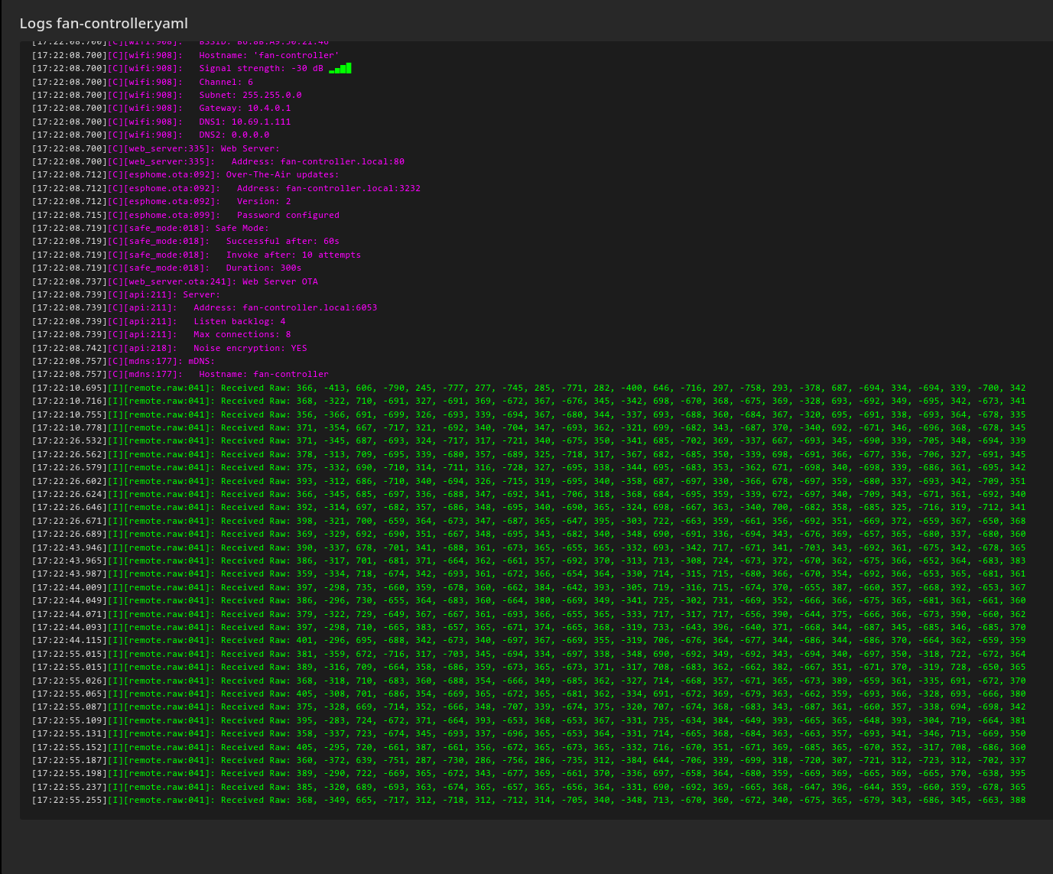Select 'Successful after: 60s' entry

pos(186,241)
